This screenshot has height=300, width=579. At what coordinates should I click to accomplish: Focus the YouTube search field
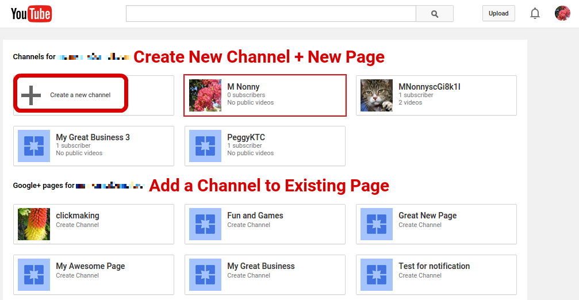pos(271,14)
